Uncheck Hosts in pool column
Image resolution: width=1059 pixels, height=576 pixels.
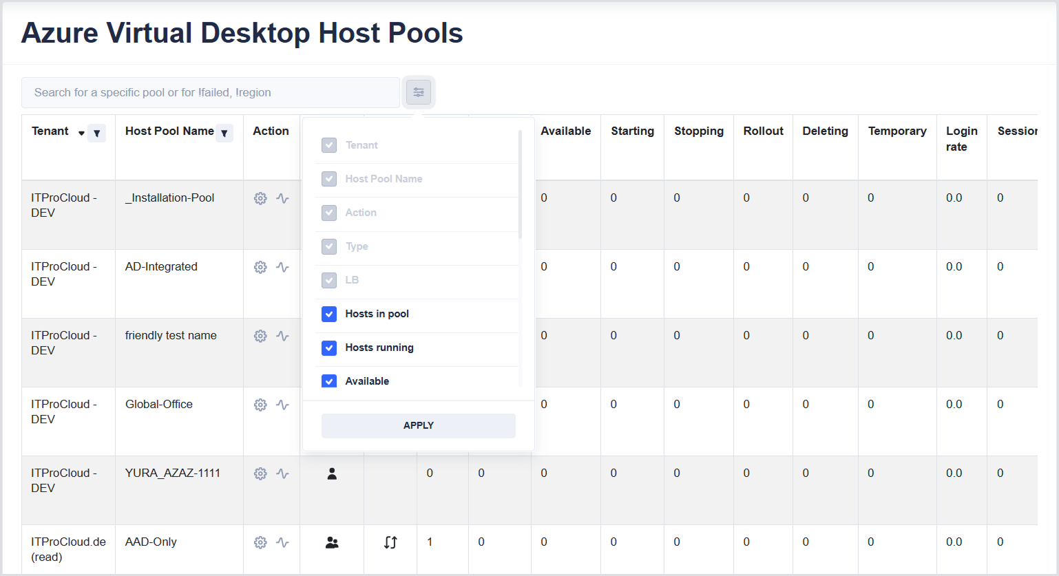[329, 314]
